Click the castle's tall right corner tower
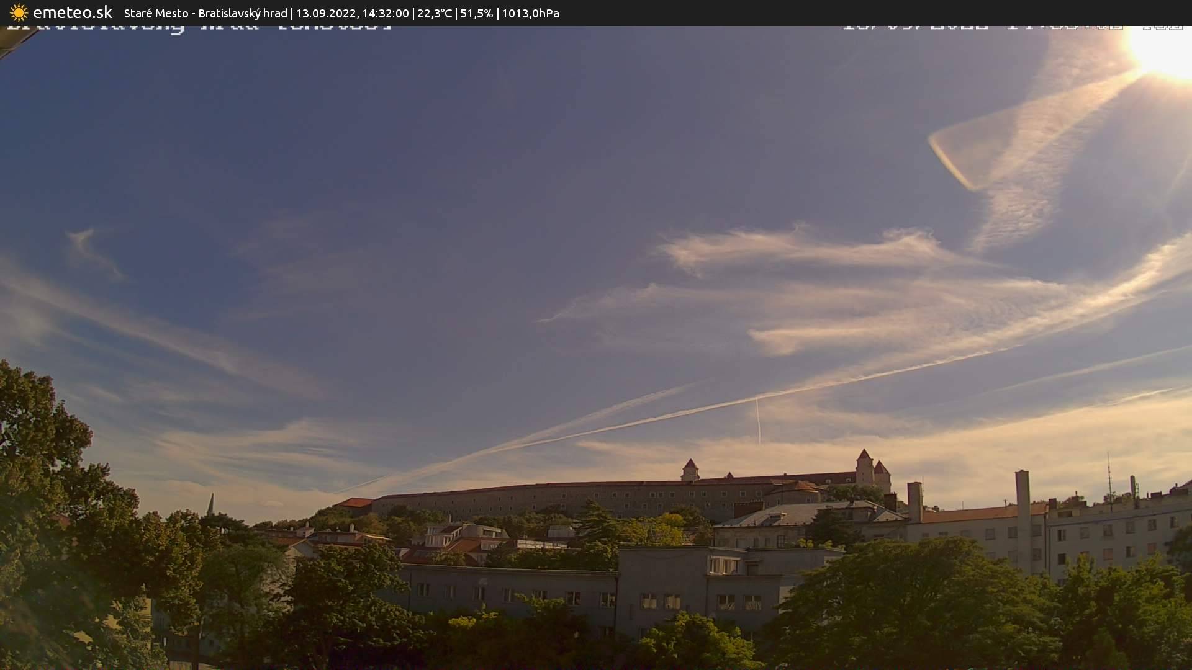This screenshot has height=670, width=1192. pyautogui.click(x=864, y=467)
